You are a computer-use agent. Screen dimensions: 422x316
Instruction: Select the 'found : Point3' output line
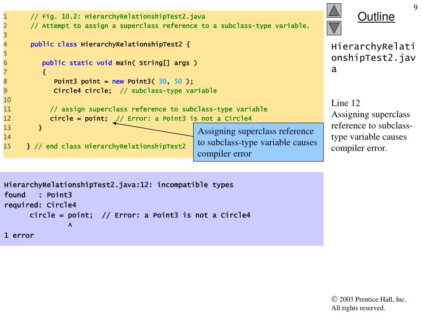(x=38, y=195)
